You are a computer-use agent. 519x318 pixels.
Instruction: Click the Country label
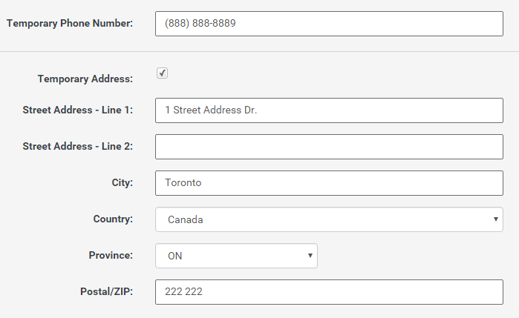pyautogui.click(x=113, y=219)
